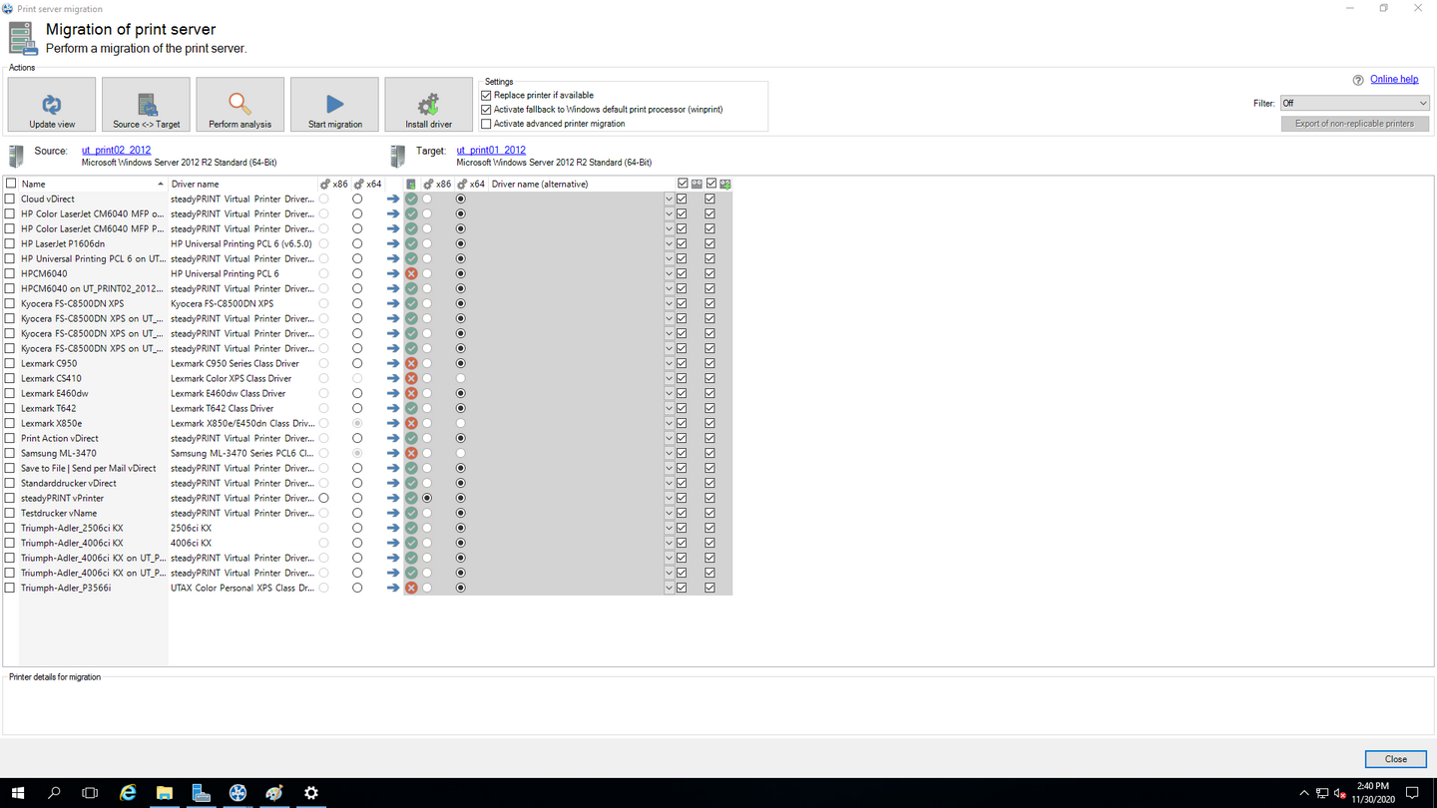Click the green check icon for HP LaserJet P1606dn
Image resolution: width=1437 pixels, height=808 pixels.
(x=411, y=243)
